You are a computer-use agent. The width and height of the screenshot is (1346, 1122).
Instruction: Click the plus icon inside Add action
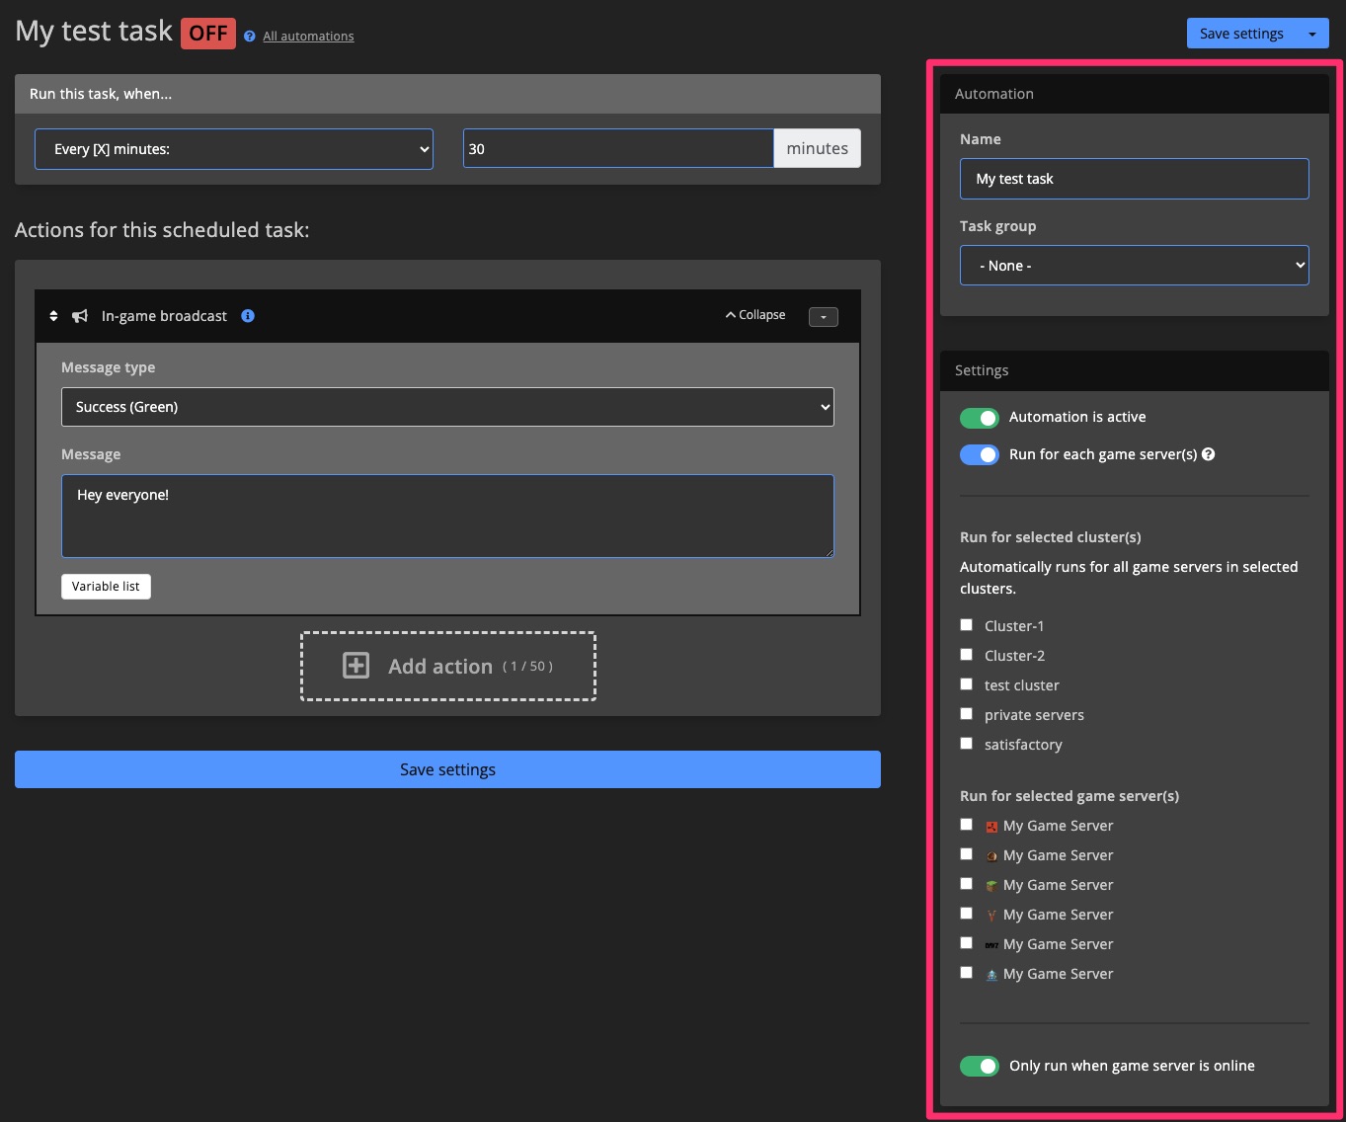click(x=354, y=666)
